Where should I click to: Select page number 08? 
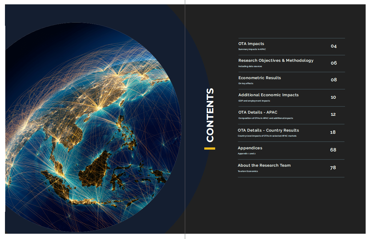[x=334, y=80]
